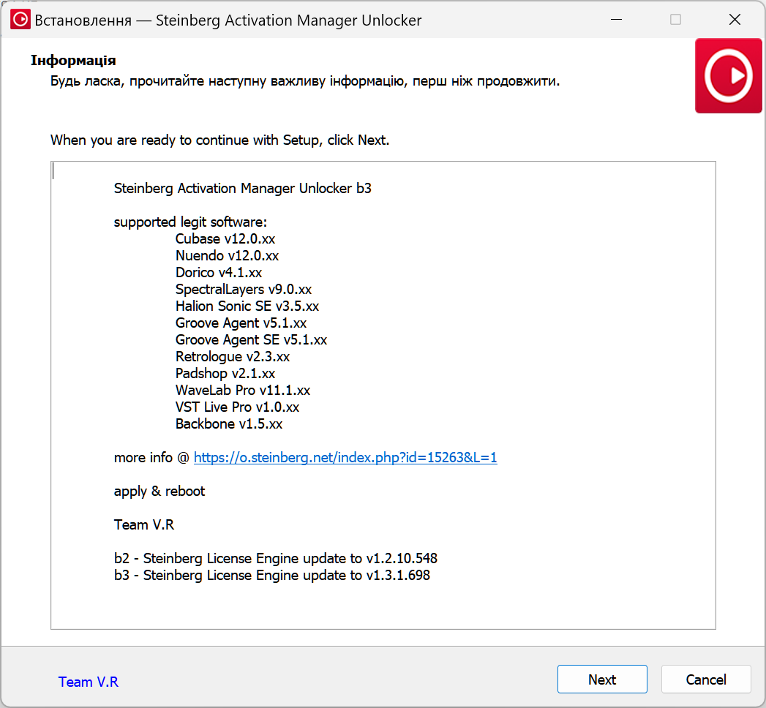
Task: Click the Dorico v4.1.xx text line
Action: click(218, 273)
